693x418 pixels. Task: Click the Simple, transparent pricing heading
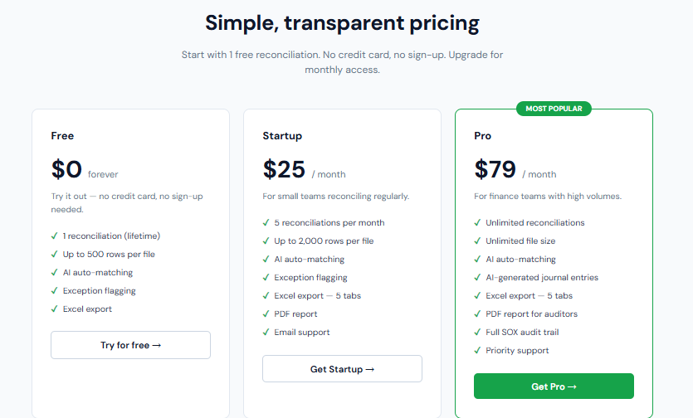click(342, 22)
